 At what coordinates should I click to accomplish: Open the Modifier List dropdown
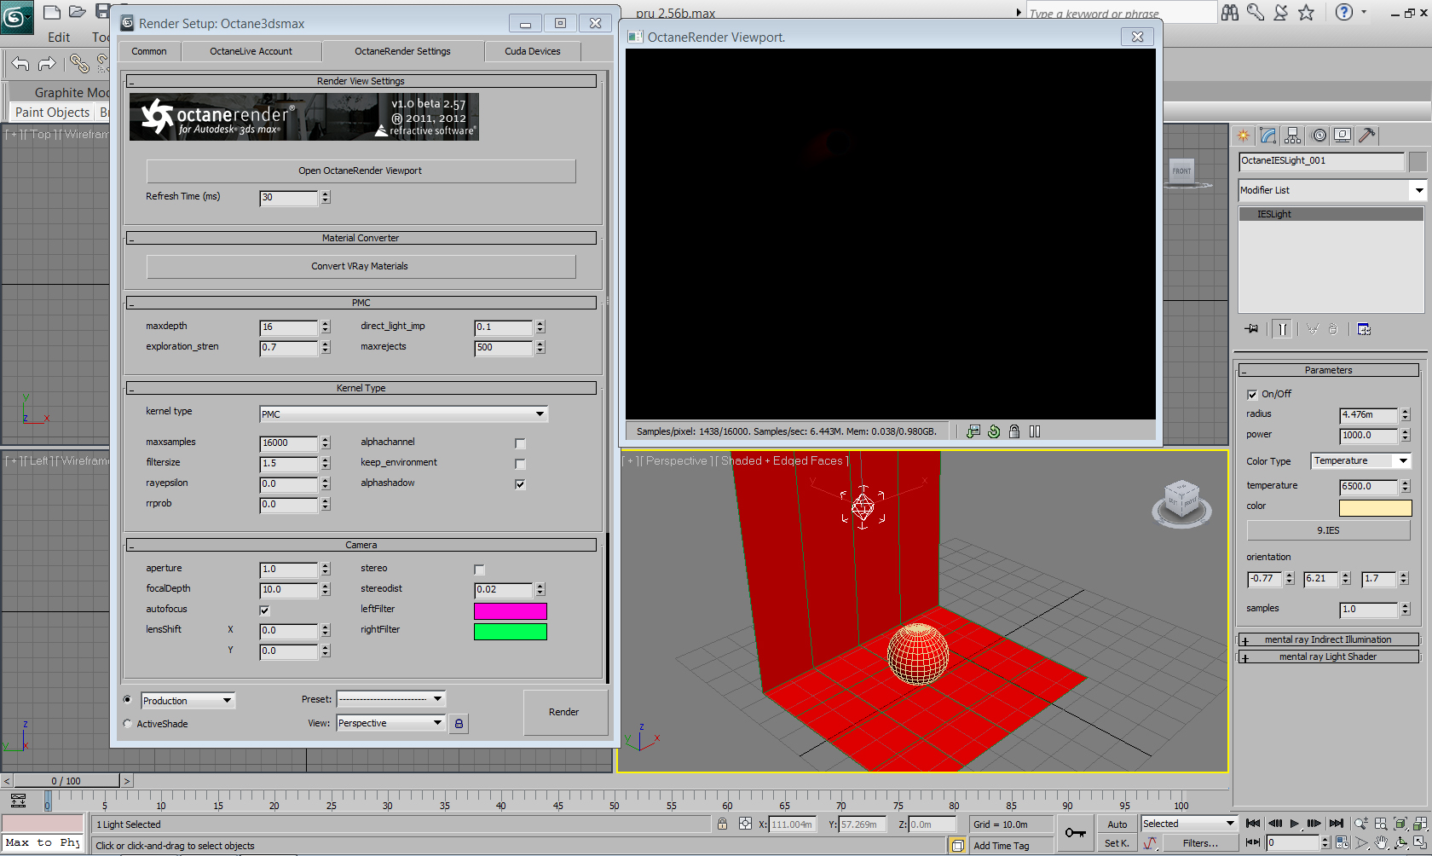pyautogui.click(x=1332, y=190)
